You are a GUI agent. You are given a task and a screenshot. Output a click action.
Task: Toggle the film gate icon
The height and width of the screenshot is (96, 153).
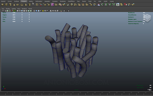coord(20,11)
